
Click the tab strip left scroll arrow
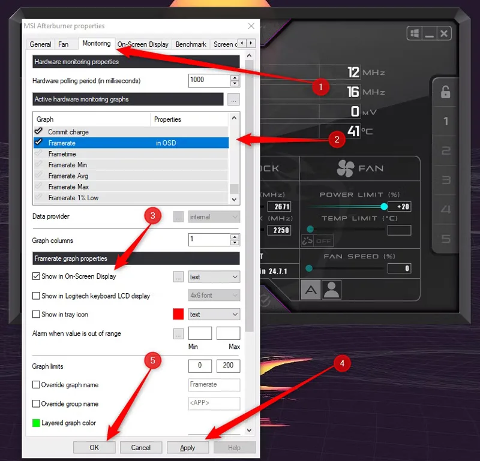pyautogui.click(x=242, y=43)
